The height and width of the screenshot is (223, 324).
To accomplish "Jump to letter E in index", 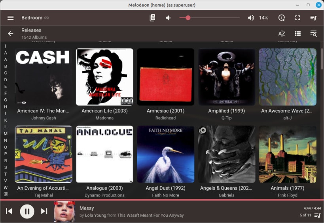I will coord(6,86).
